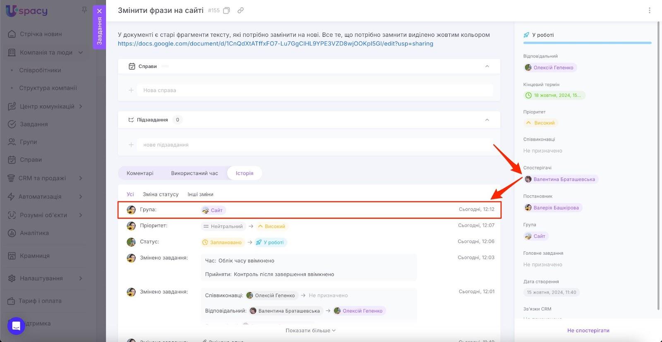The height and width of the screenshot is (342, 662).
Task: Click plus icon to add new підзавдання
Action: click(131, 145)
